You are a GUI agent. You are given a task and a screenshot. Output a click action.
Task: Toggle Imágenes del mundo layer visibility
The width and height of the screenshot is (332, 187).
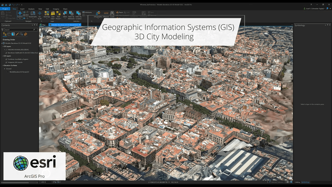click(6, 62)
